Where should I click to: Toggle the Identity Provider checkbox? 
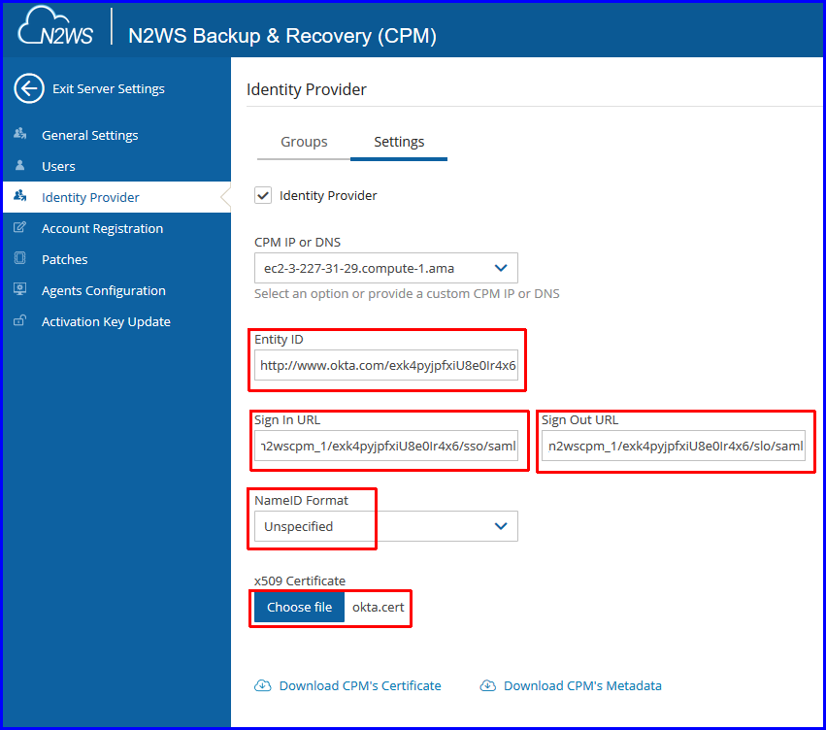(x=263, y=195)
